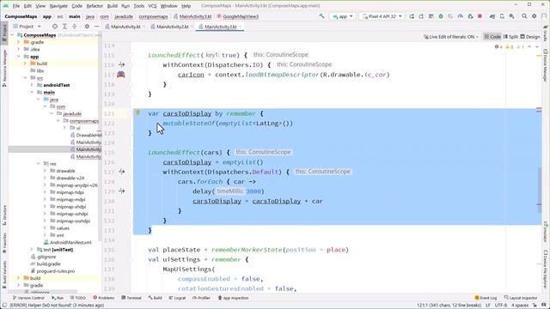
Task: Open the Device Manager toolbar icon
Action: click(502, 16)
